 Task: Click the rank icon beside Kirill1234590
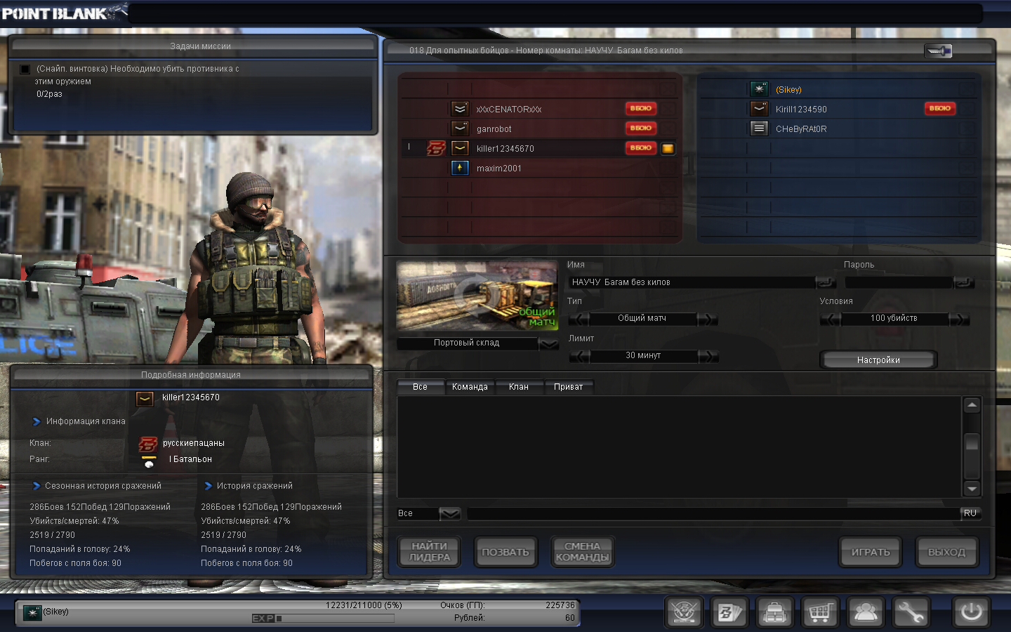759,109
